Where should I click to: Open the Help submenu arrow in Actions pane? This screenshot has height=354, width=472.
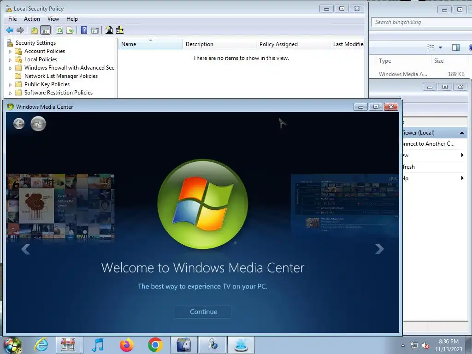click(462, 178)
